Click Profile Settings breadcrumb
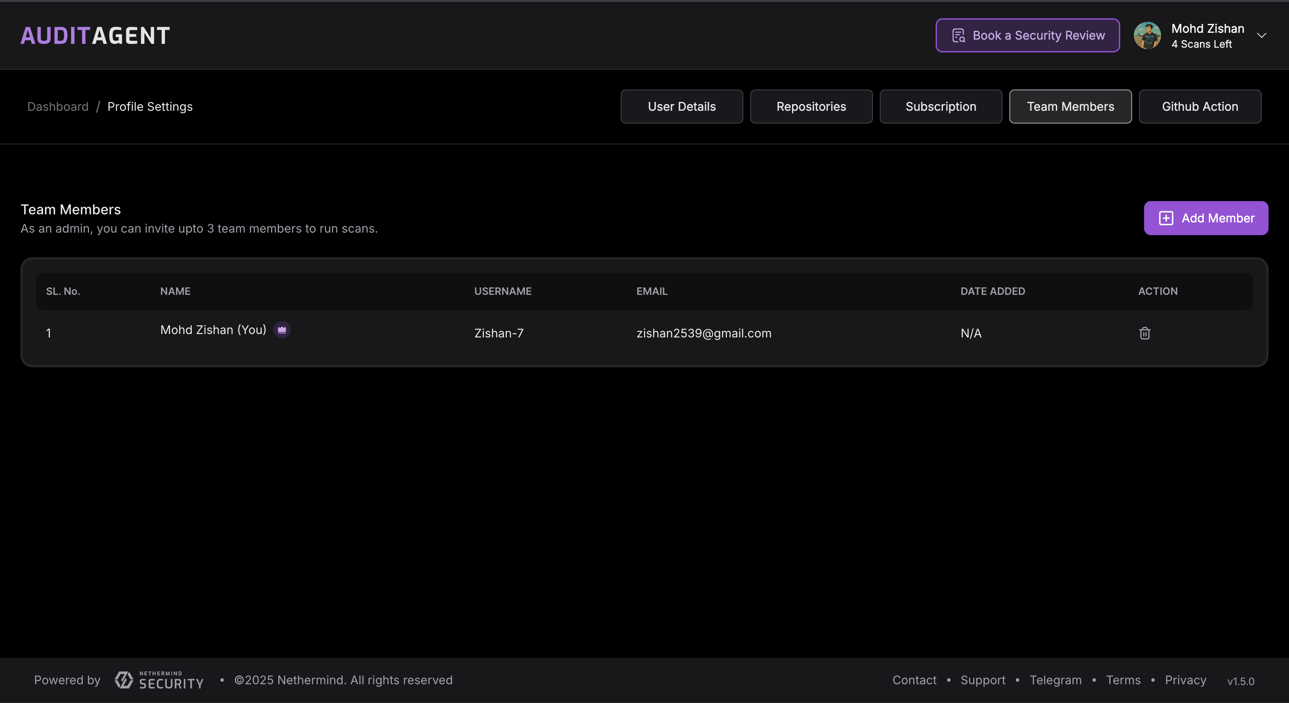Image resolution: width=1289 pixels, height=703 pixels. click(150, 107)
